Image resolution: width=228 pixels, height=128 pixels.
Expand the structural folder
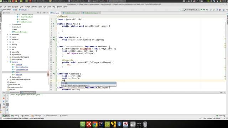click(10, 27)
